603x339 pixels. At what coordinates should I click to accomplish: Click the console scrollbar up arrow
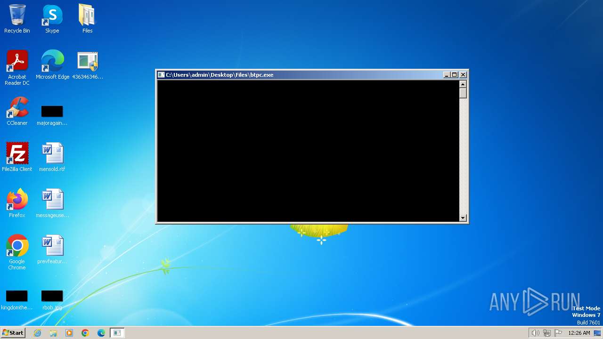pyautogui.click(x=463, y=84)
